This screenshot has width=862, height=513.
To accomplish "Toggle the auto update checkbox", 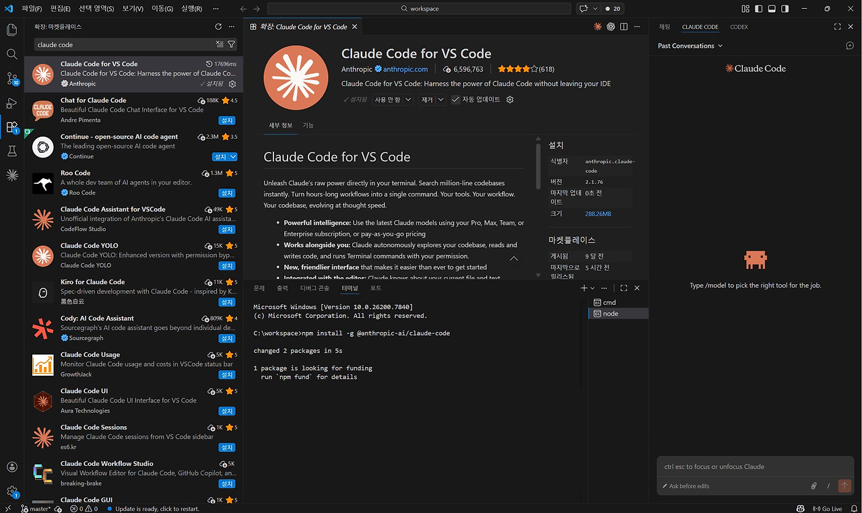I will pos(456,100).
